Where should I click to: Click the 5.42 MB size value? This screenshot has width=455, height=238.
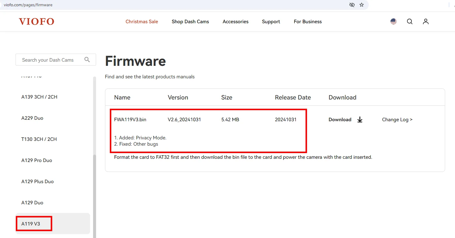[230, 119]
